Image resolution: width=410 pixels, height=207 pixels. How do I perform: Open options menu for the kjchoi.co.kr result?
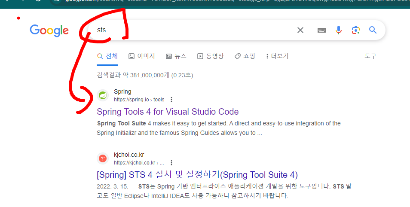coord(171,163)
